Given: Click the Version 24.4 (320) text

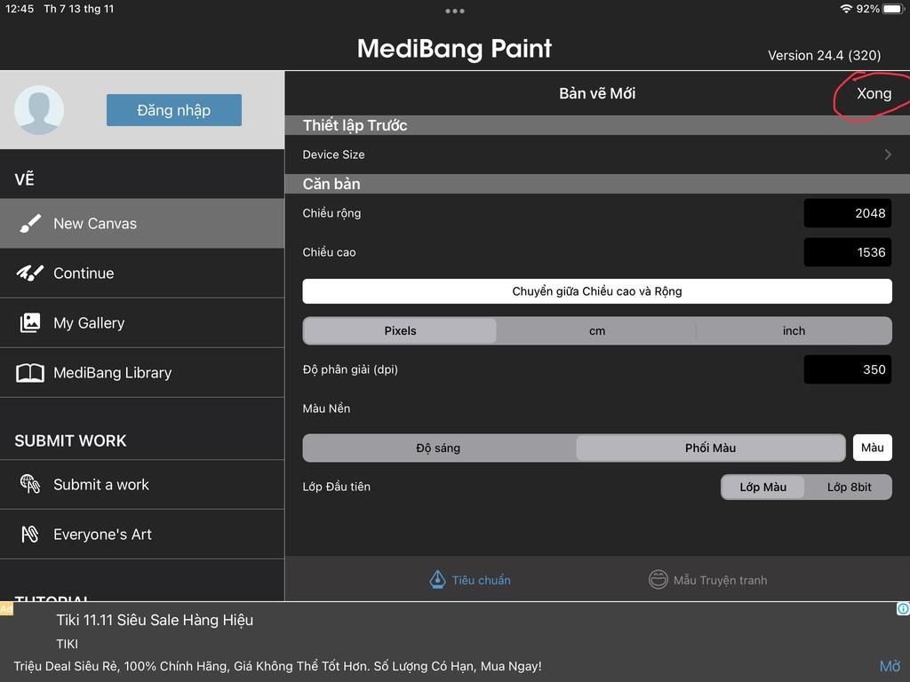Looking at the screenshot, I should tap(824, 56).
